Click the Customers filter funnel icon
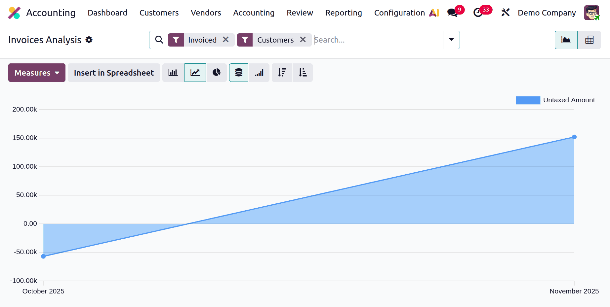This screenshot has width=610, height=307. click(245, 40)
